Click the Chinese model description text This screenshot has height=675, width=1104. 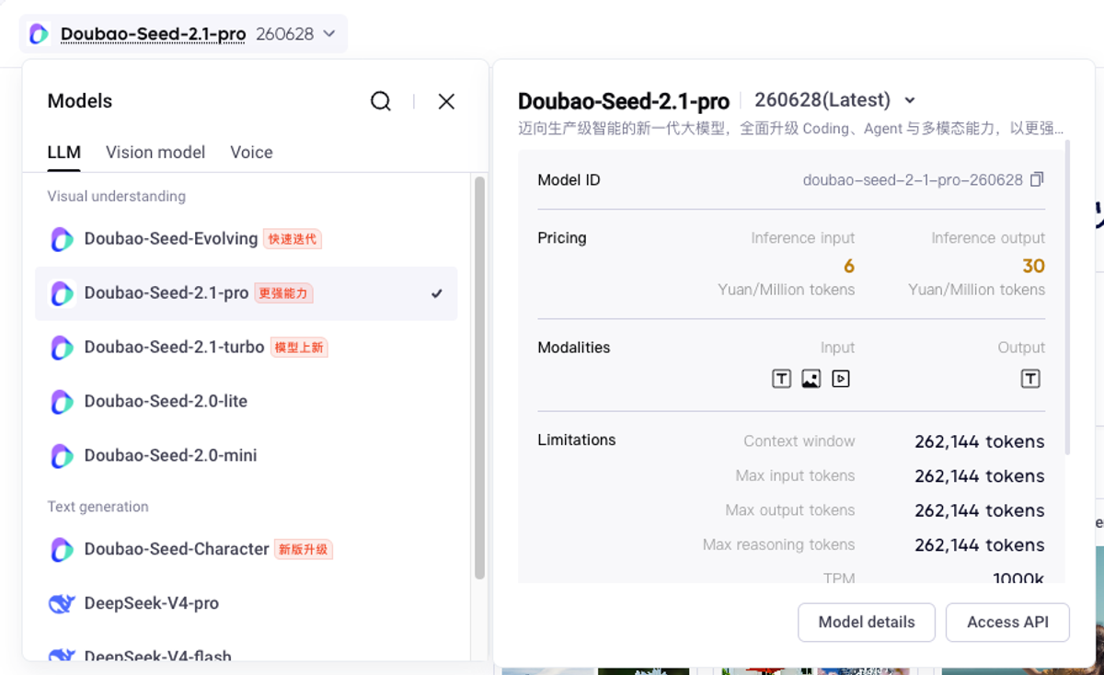[791, 129]
